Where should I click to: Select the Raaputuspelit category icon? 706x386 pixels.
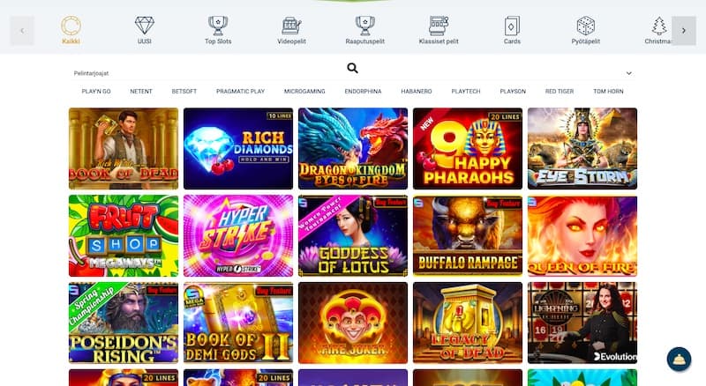[x=365, y=26]
